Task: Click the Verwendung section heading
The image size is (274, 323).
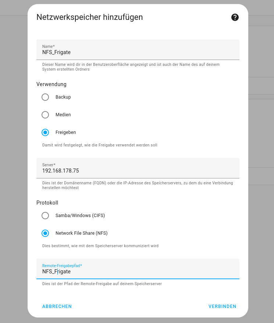Action: point(51,84)
